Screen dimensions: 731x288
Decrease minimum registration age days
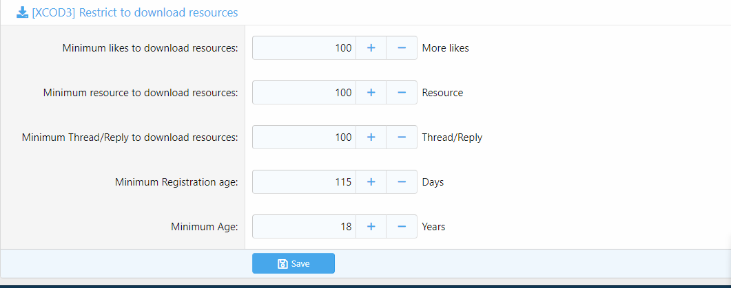tap(402, 182)
